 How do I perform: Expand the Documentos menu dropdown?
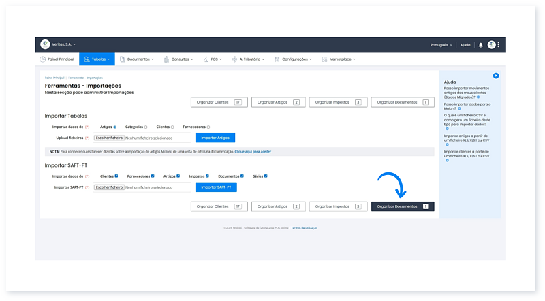point(138,59)
